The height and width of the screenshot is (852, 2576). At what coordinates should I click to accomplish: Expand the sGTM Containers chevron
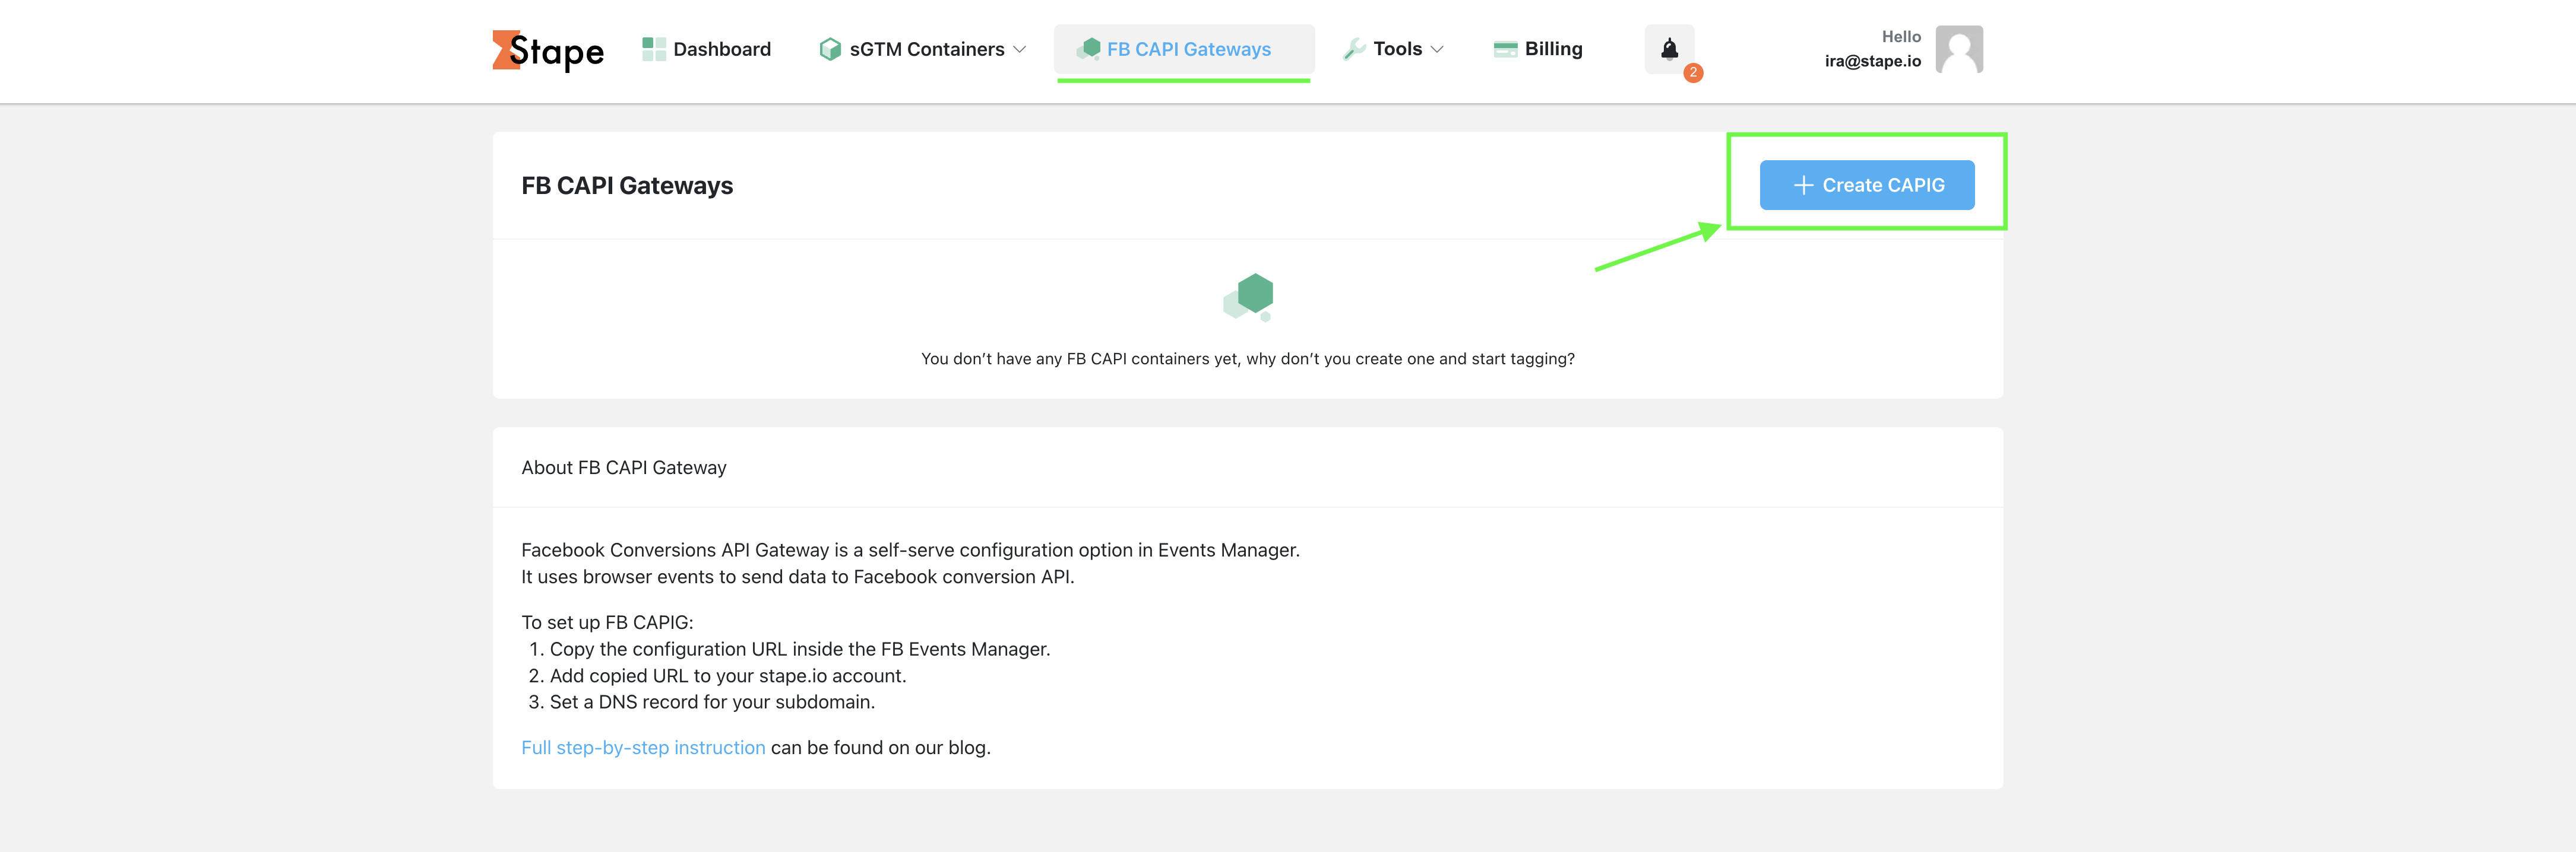tap(1019, 49)
